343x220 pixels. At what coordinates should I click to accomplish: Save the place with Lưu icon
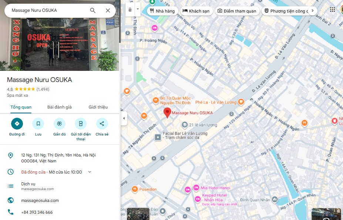(x=38, y=124)
